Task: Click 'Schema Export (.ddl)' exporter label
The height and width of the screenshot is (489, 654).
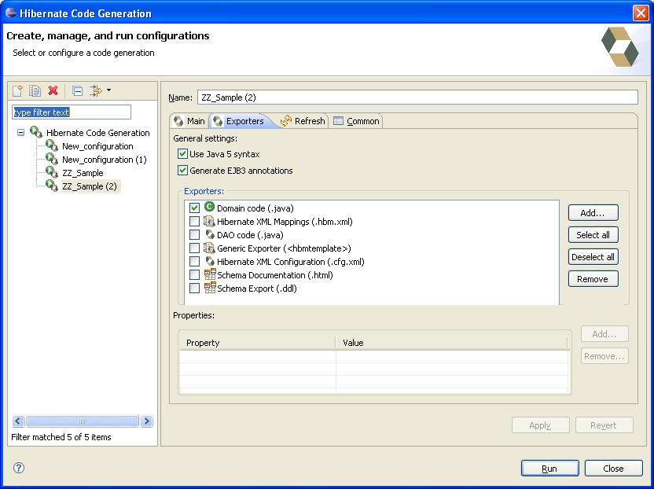Action: (x=257, y=289)
